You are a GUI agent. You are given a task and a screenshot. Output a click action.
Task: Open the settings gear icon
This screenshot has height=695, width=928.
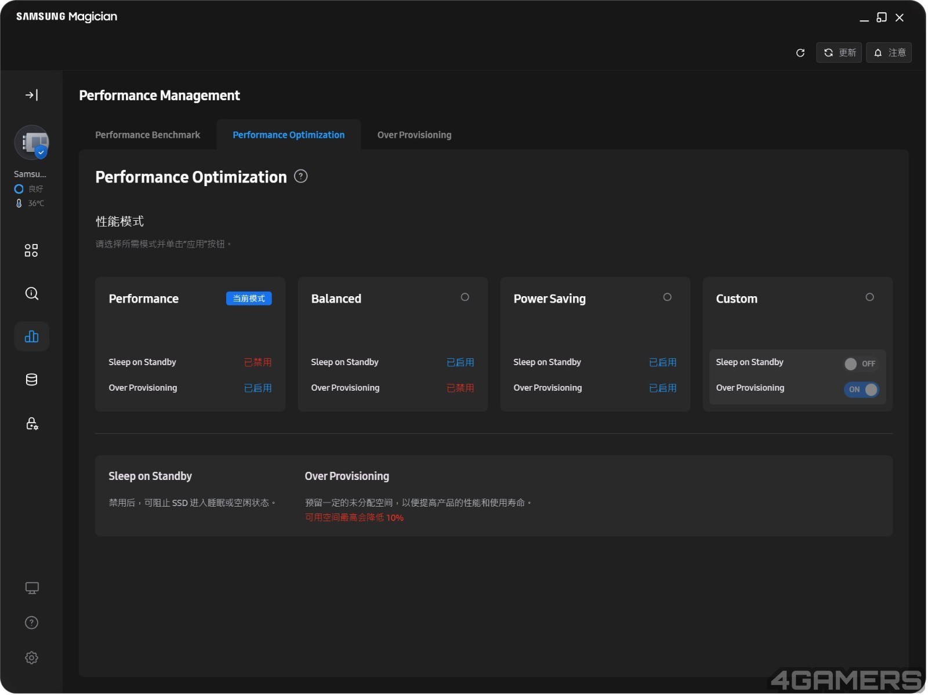point(31,658)
